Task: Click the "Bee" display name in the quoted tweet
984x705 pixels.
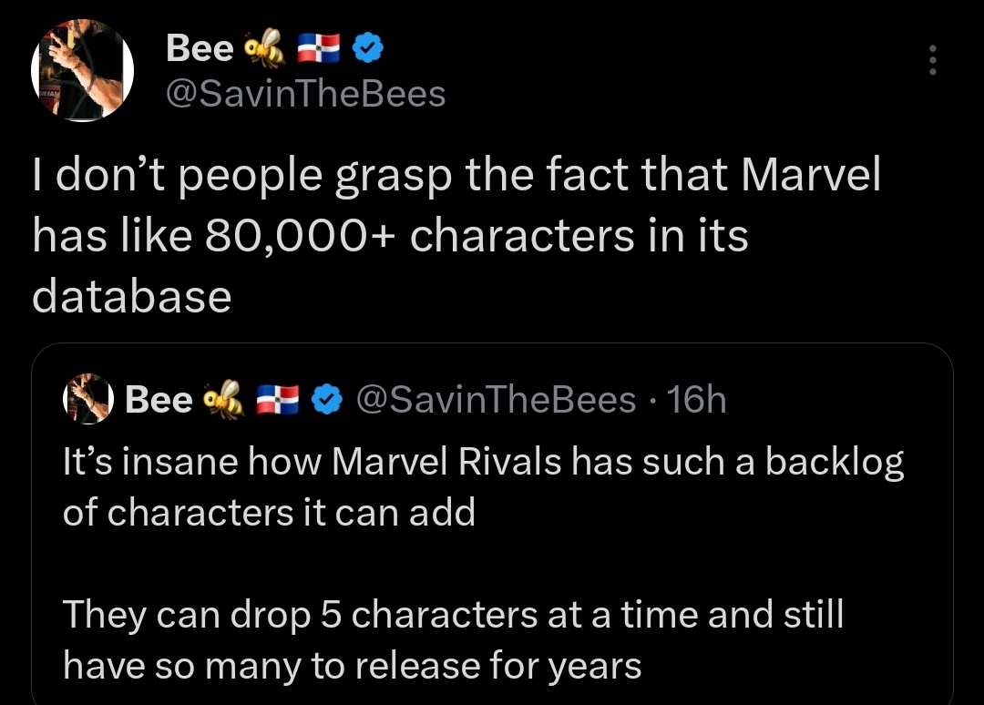Action: pyautogui.click(x=159, y=399)
